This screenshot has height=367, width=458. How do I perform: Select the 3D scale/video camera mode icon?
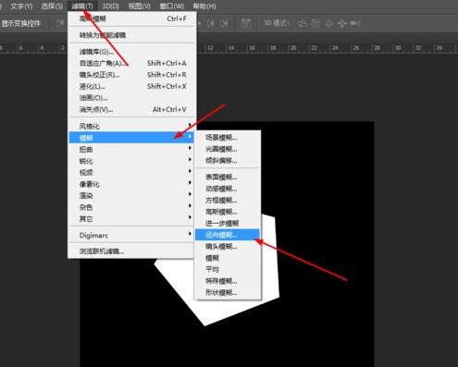(355, 23)
